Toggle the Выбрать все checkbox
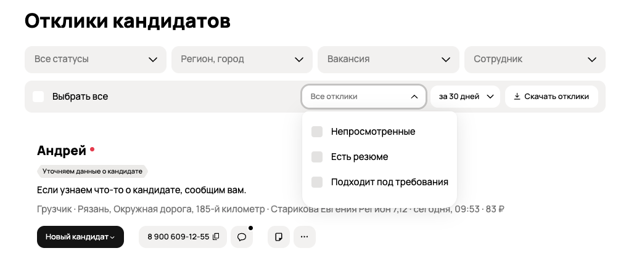Image resolution: width=634 pixels, height=256 pixels. (38, 97)
